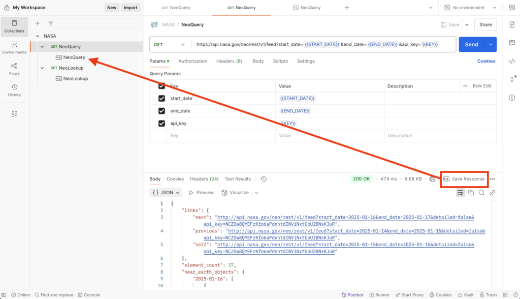Open the GET method dropdown
The width and height of the screenshot is (520, 299).
pos(170,45)
